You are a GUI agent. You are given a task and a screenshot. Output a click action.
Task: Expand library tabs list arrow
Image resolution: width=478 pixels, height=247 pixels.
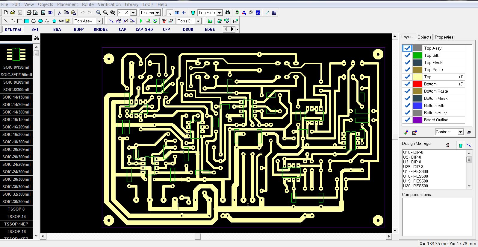click(x=237, y=29)
